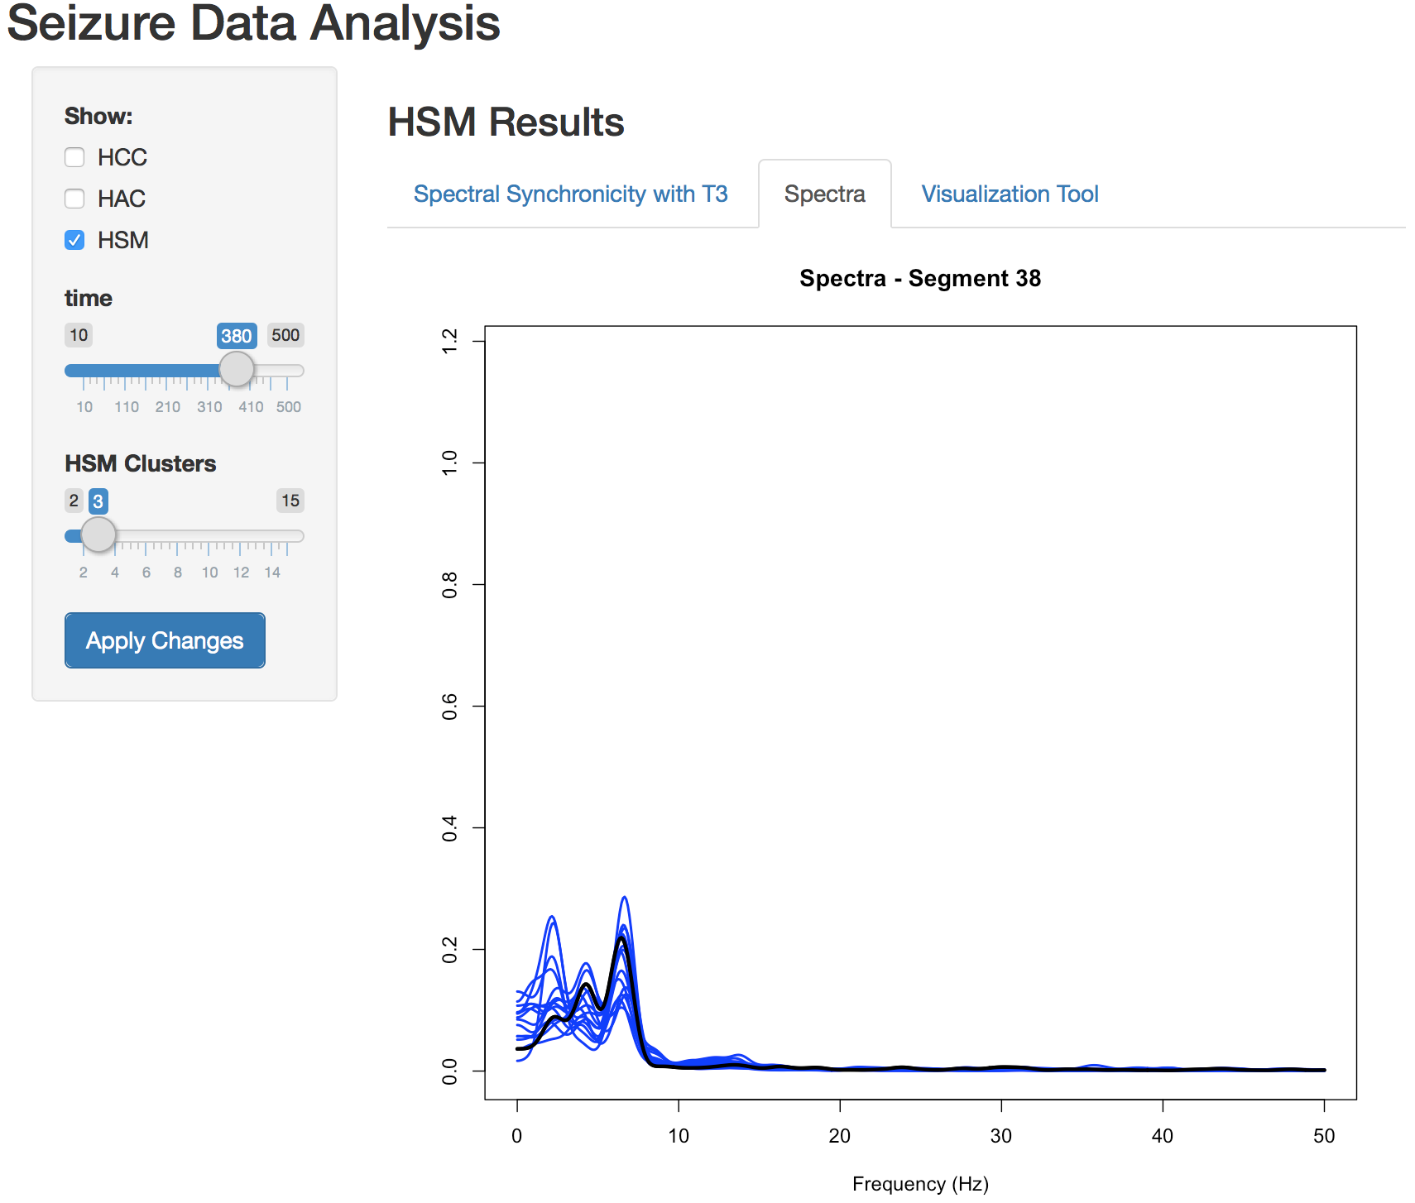Image resolution: width=1415 pixels, height=1203 pixels.
Task: Click the 500 tick label on time slider
Action: click(x=289, y=407)
